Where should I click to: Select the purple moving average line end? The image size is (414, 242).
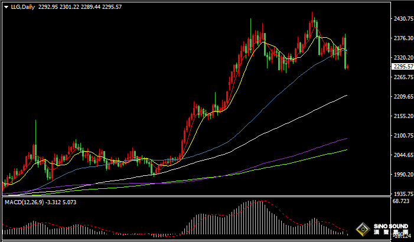[346, 138]
